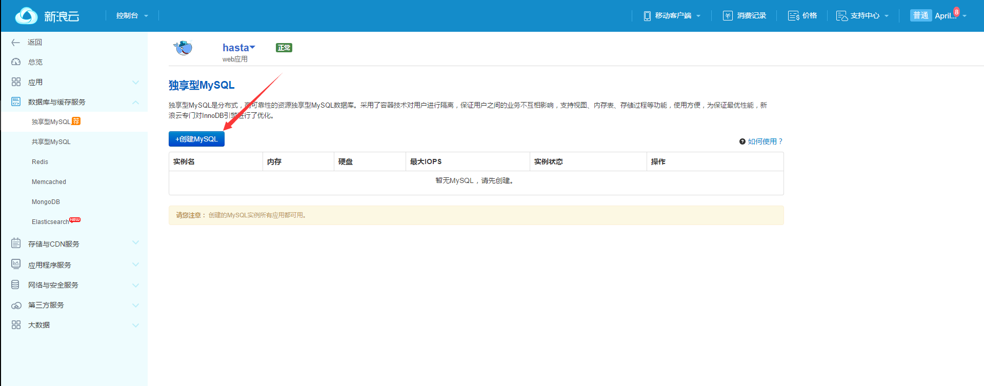The width and height of the screenshot is (984, 386).
Task: Click the Sina Cloud logo
Action: [47, 16]
